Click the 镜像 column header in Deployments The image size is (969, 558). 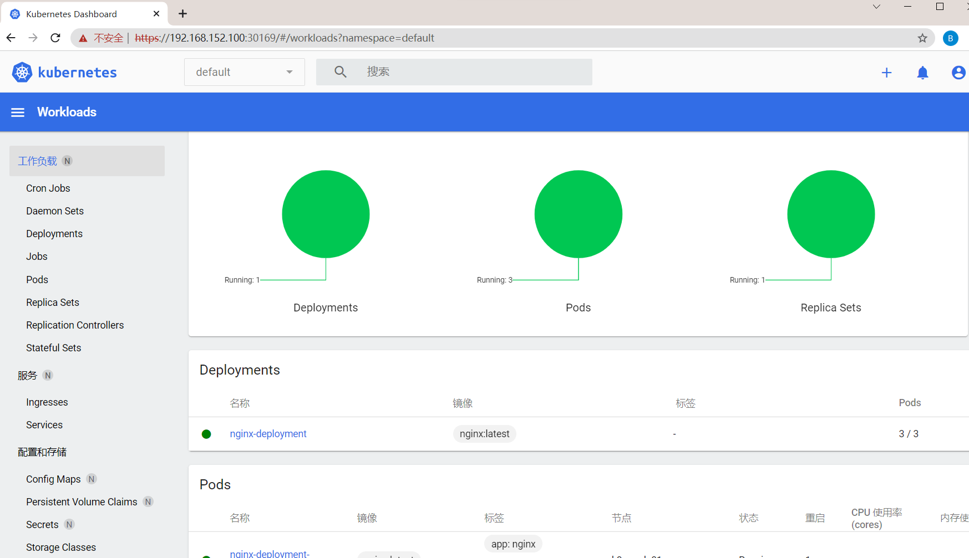click(x=463, y=403)
